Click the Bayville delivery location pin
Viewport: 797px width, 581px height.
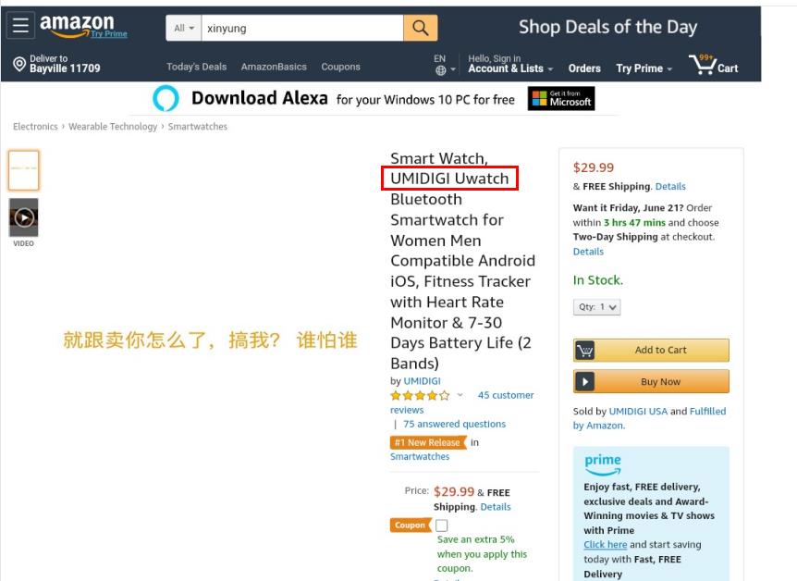point(19,64)
